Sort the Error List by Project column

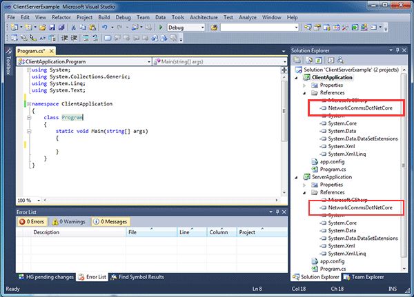point(262,232)
